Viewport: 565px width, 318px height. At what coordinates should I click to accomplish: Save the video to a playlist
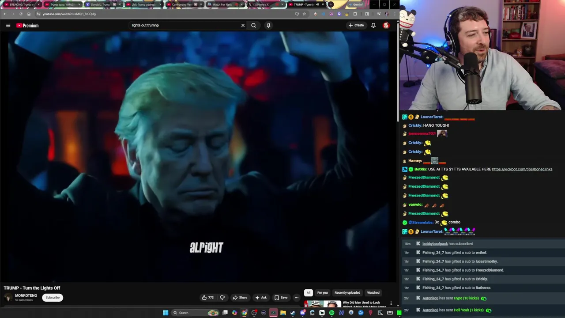point(281,297)
